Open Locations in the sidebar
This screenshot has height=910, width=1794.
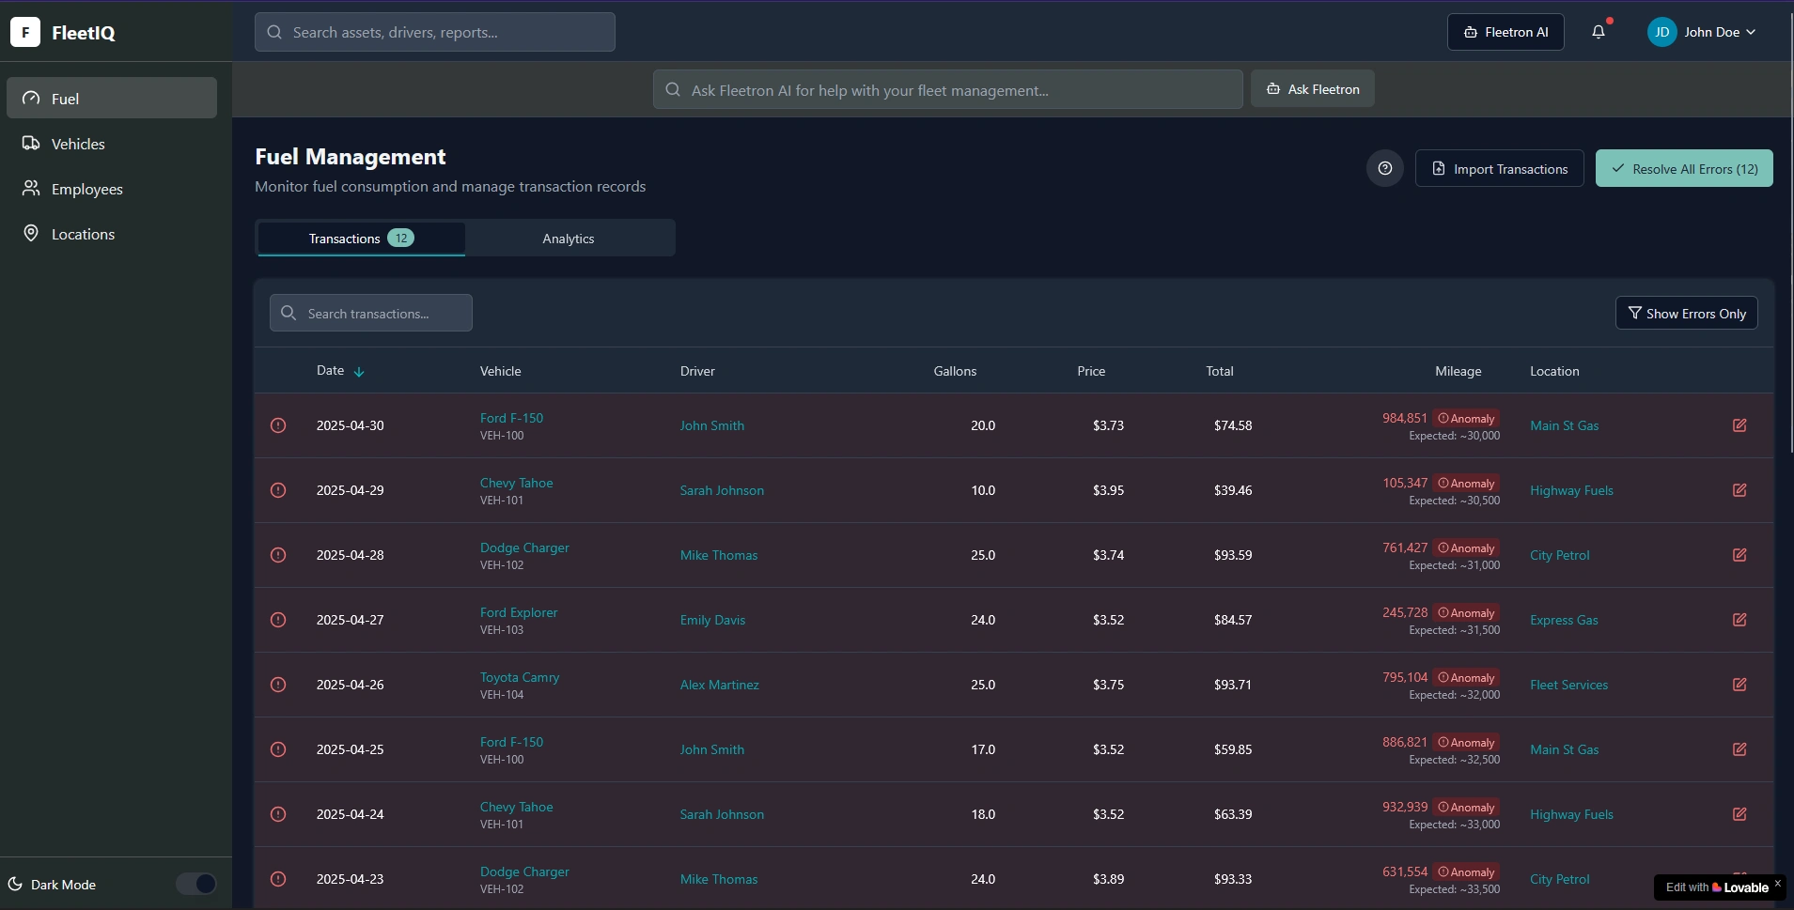(x=112, y=234)
